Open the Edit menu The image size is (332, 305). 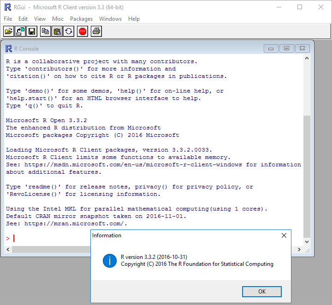click(23, 19)
